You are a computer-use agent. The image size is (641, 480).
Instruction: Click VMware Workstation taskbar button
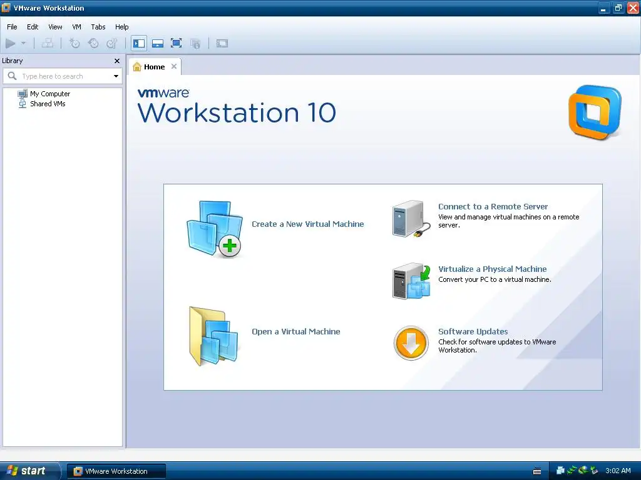116,471
